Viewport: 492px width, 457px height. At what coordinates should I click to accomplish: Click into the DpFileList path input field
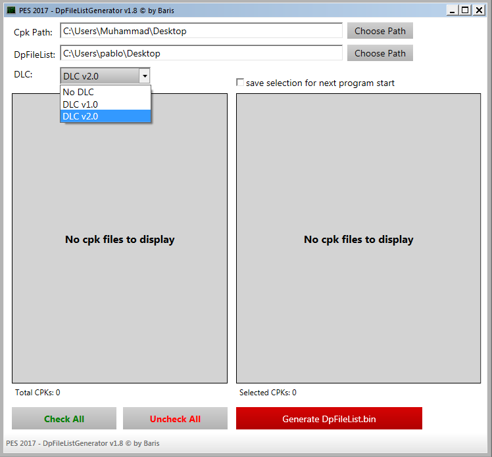(x=201, y=53)
